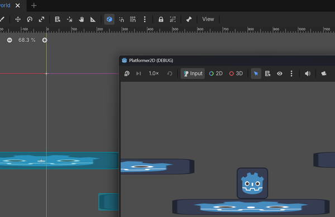Viewport: 335px width, 217px height.
Task: Toggle selection visibility eye in game window
Action: pyautogui.click(x=280, y=74)
